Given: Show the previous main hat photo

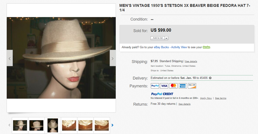Looking at the screenshot, I should tap(10, 58).
